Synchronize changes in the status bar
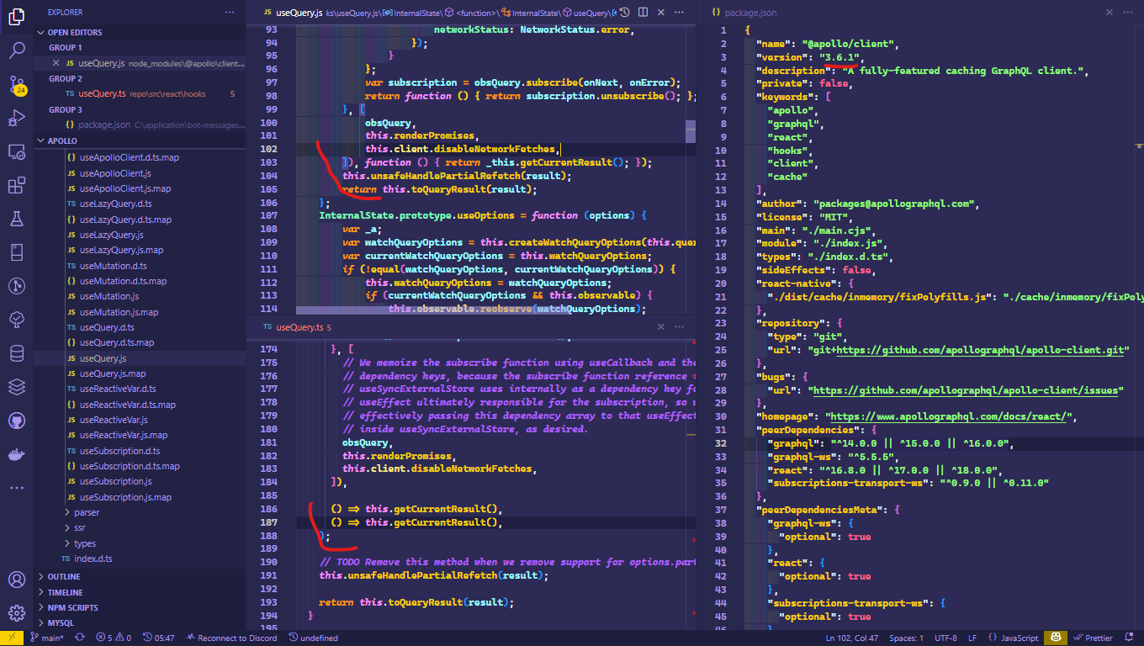Viewport: 1144px width, 646px height. click(x=80, y=638)
